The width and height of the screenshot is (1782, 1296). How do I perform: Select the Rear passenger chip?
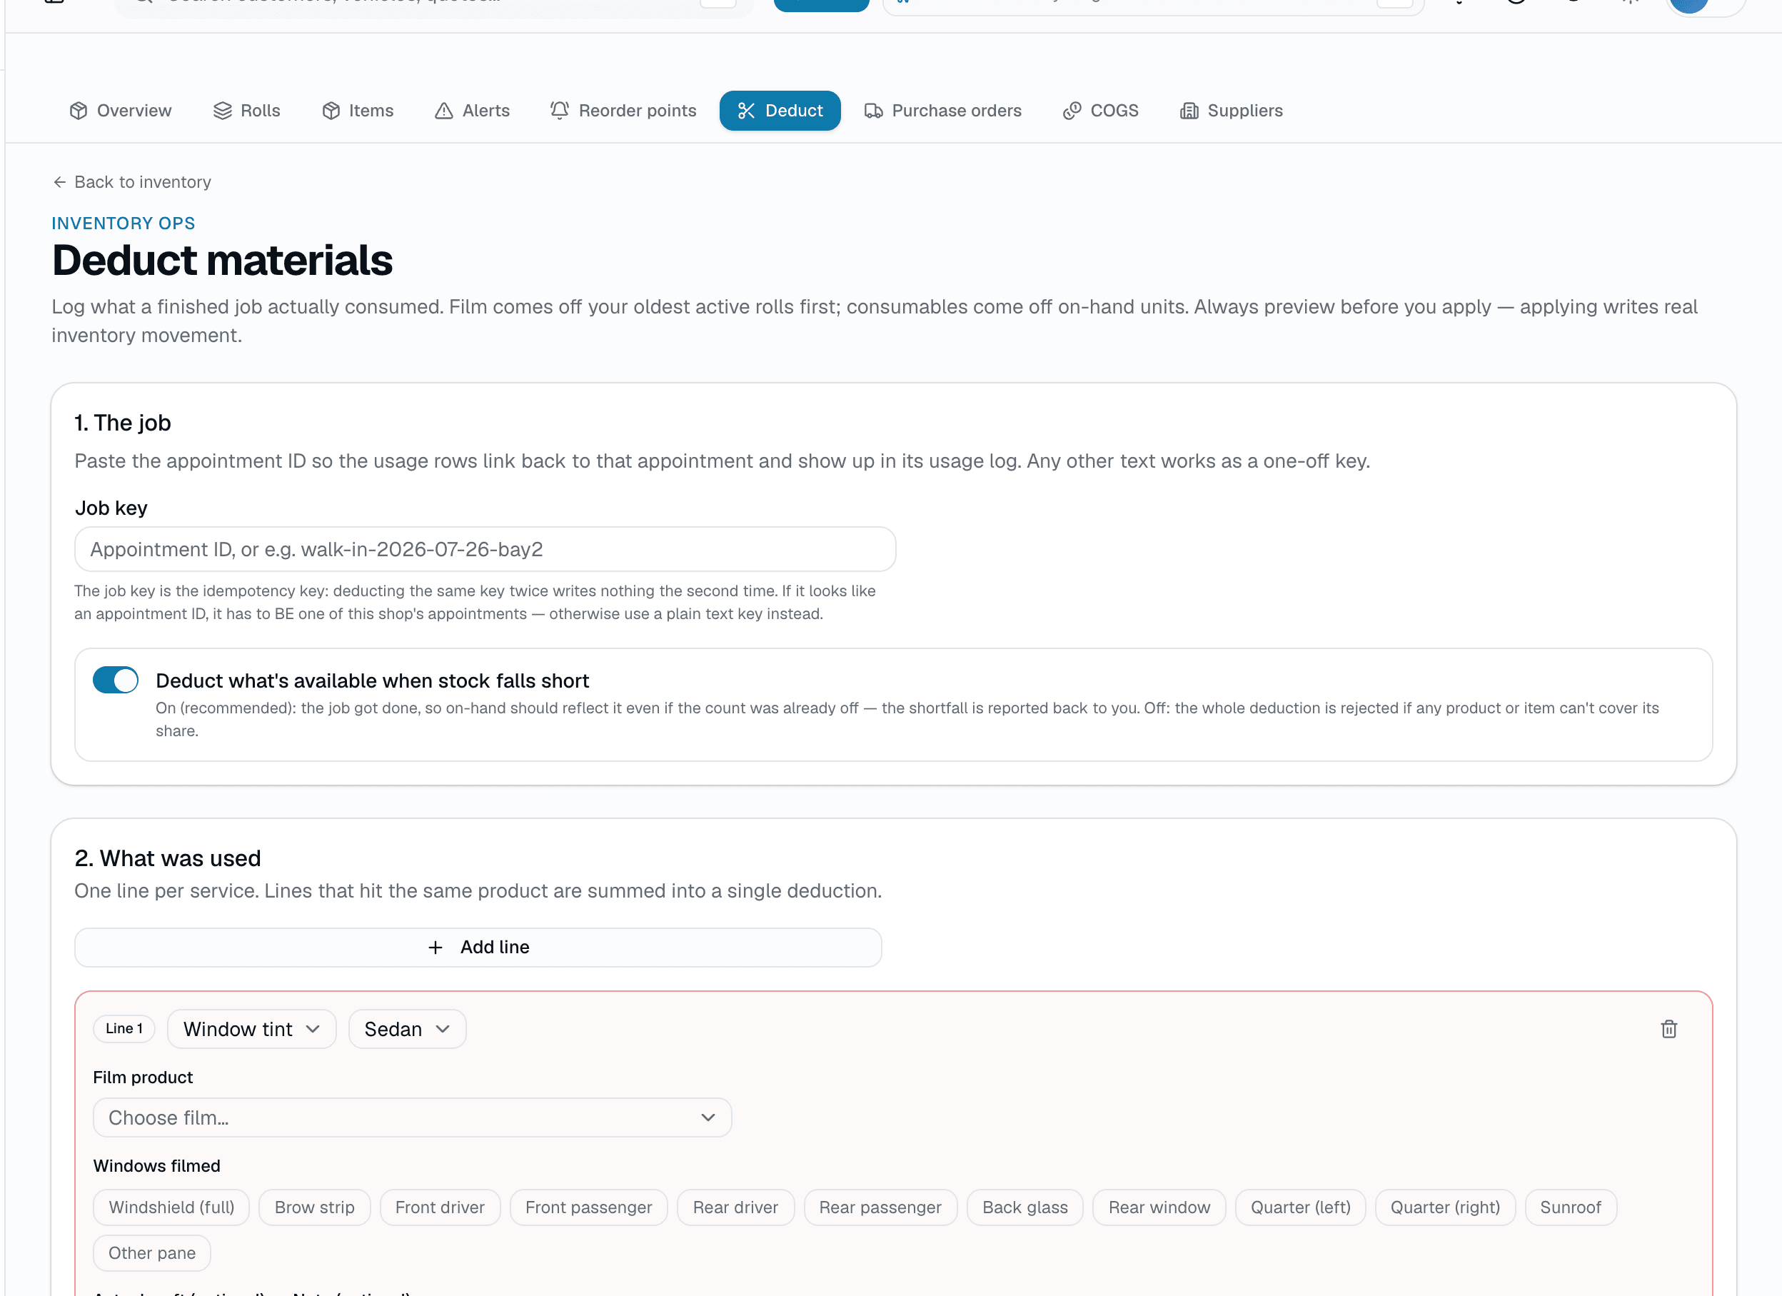coord(880,1207)
